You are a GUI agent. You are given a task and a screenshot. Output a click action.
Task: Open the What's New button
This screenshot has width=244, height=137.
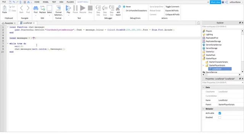pos(215,2)
